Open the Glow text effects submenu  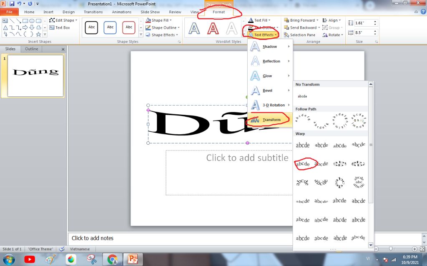pyautogui.click(x=270, y=76)
